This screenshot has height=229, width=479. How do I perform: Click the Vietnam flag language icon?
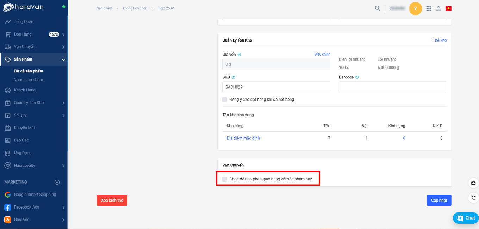[x=448, y=8]
